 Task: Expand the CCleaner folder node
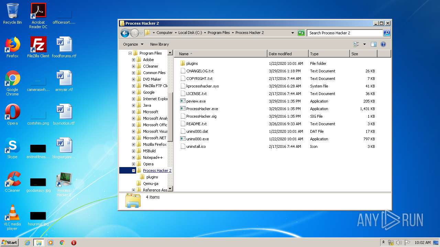(133, 66)
